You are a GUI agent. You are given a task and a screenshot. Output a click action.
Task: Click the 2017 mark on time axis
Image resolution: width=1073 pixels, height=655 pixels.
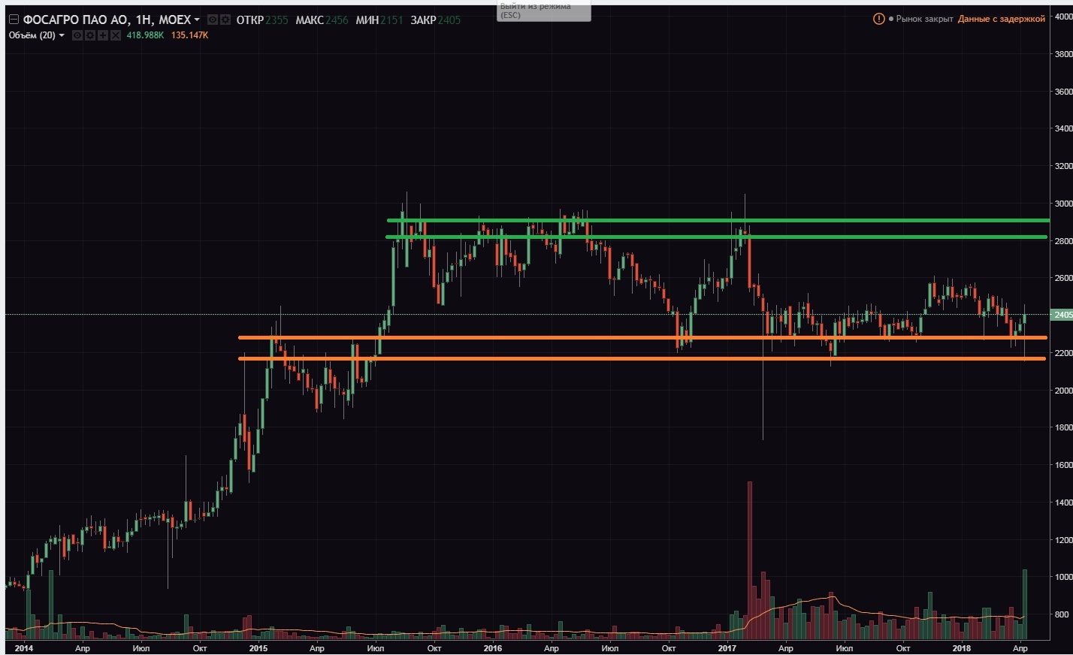(x=727, y=648)
